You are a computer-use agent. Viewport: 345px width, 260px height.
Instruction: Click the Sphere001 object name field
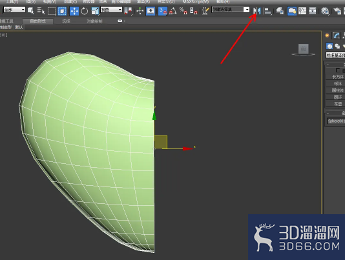336,121
